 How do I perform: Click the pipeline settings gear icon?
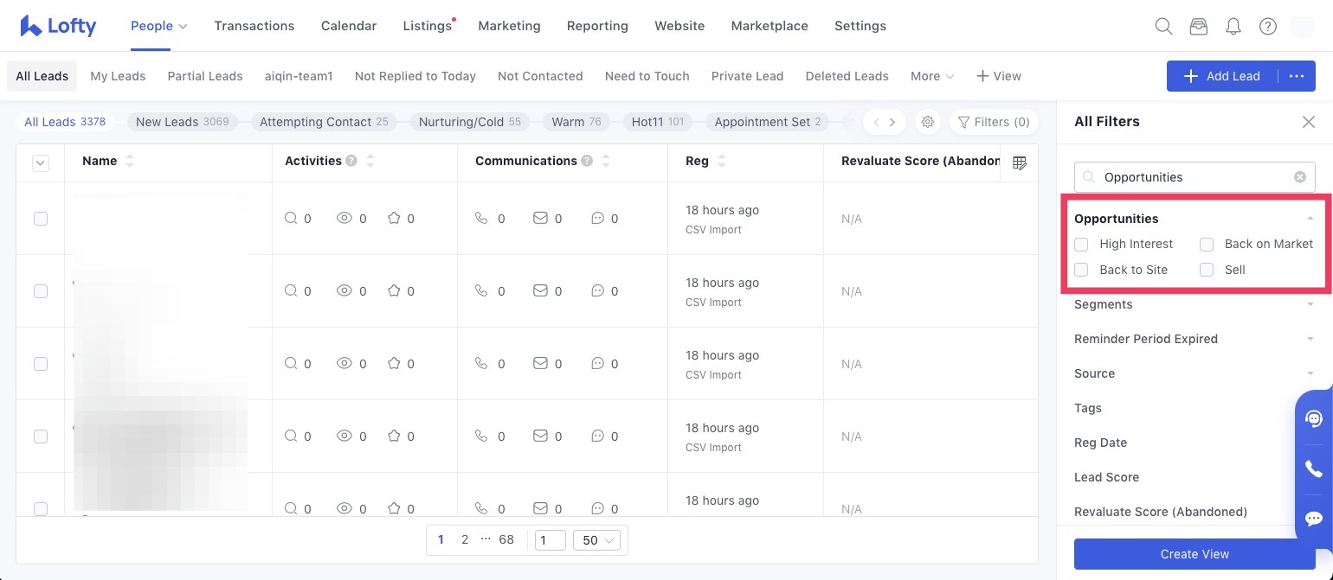pos(928,122)
